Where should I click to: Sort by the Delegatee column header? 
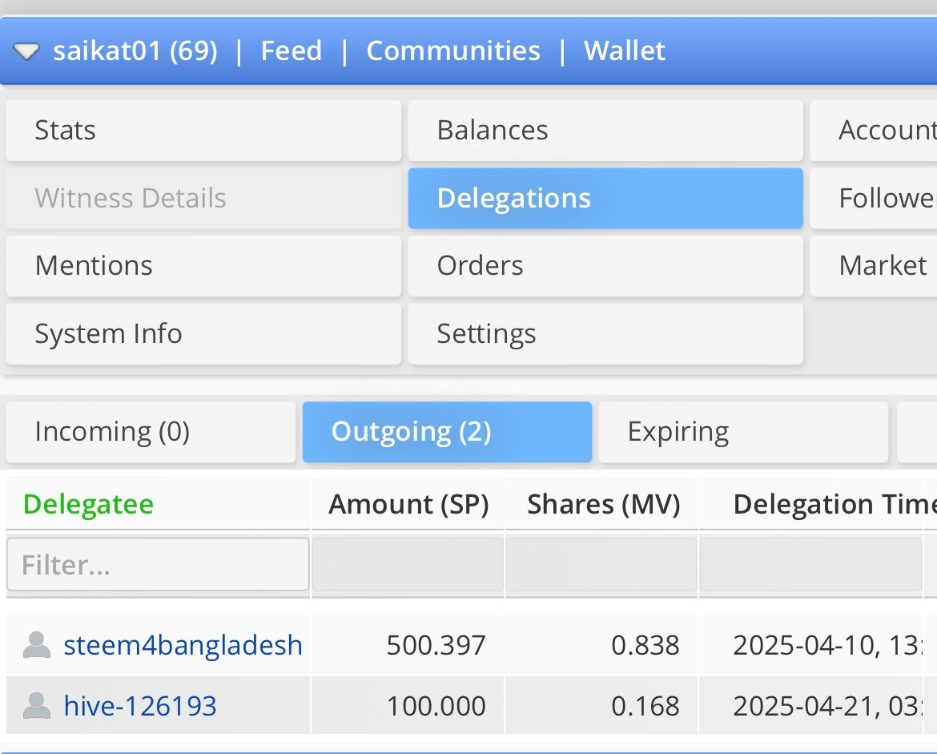pyautogui.click(x=88, y=504)
